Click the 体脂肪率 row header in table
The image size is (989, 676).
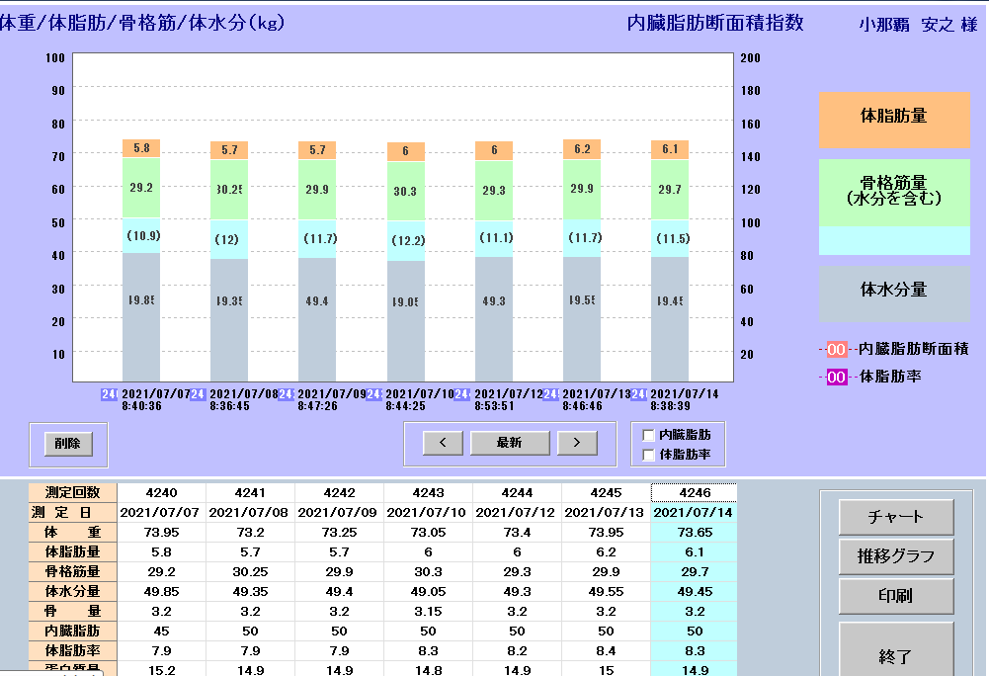[x=72, y=650]
